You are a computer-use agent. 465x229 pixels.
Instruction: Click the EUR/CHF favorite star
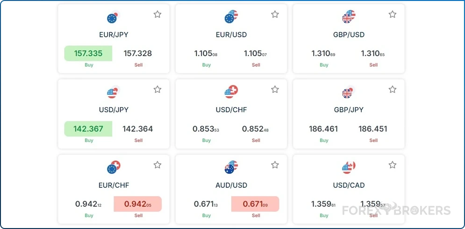pos(157,165)
